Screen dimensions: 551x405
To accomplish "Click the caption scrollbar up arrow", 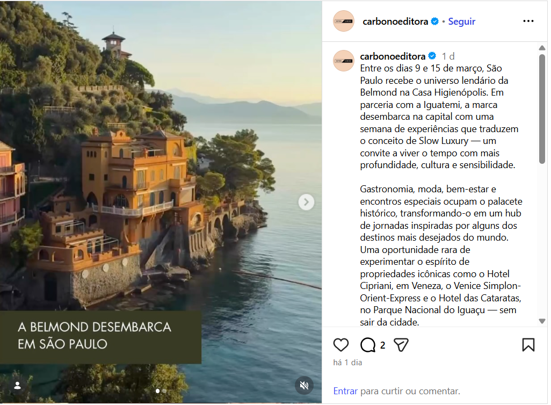I will (542, 48).
